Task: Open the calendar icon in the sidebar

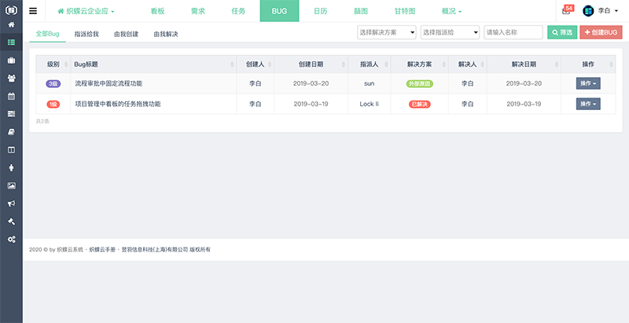Action: point(11,96)
